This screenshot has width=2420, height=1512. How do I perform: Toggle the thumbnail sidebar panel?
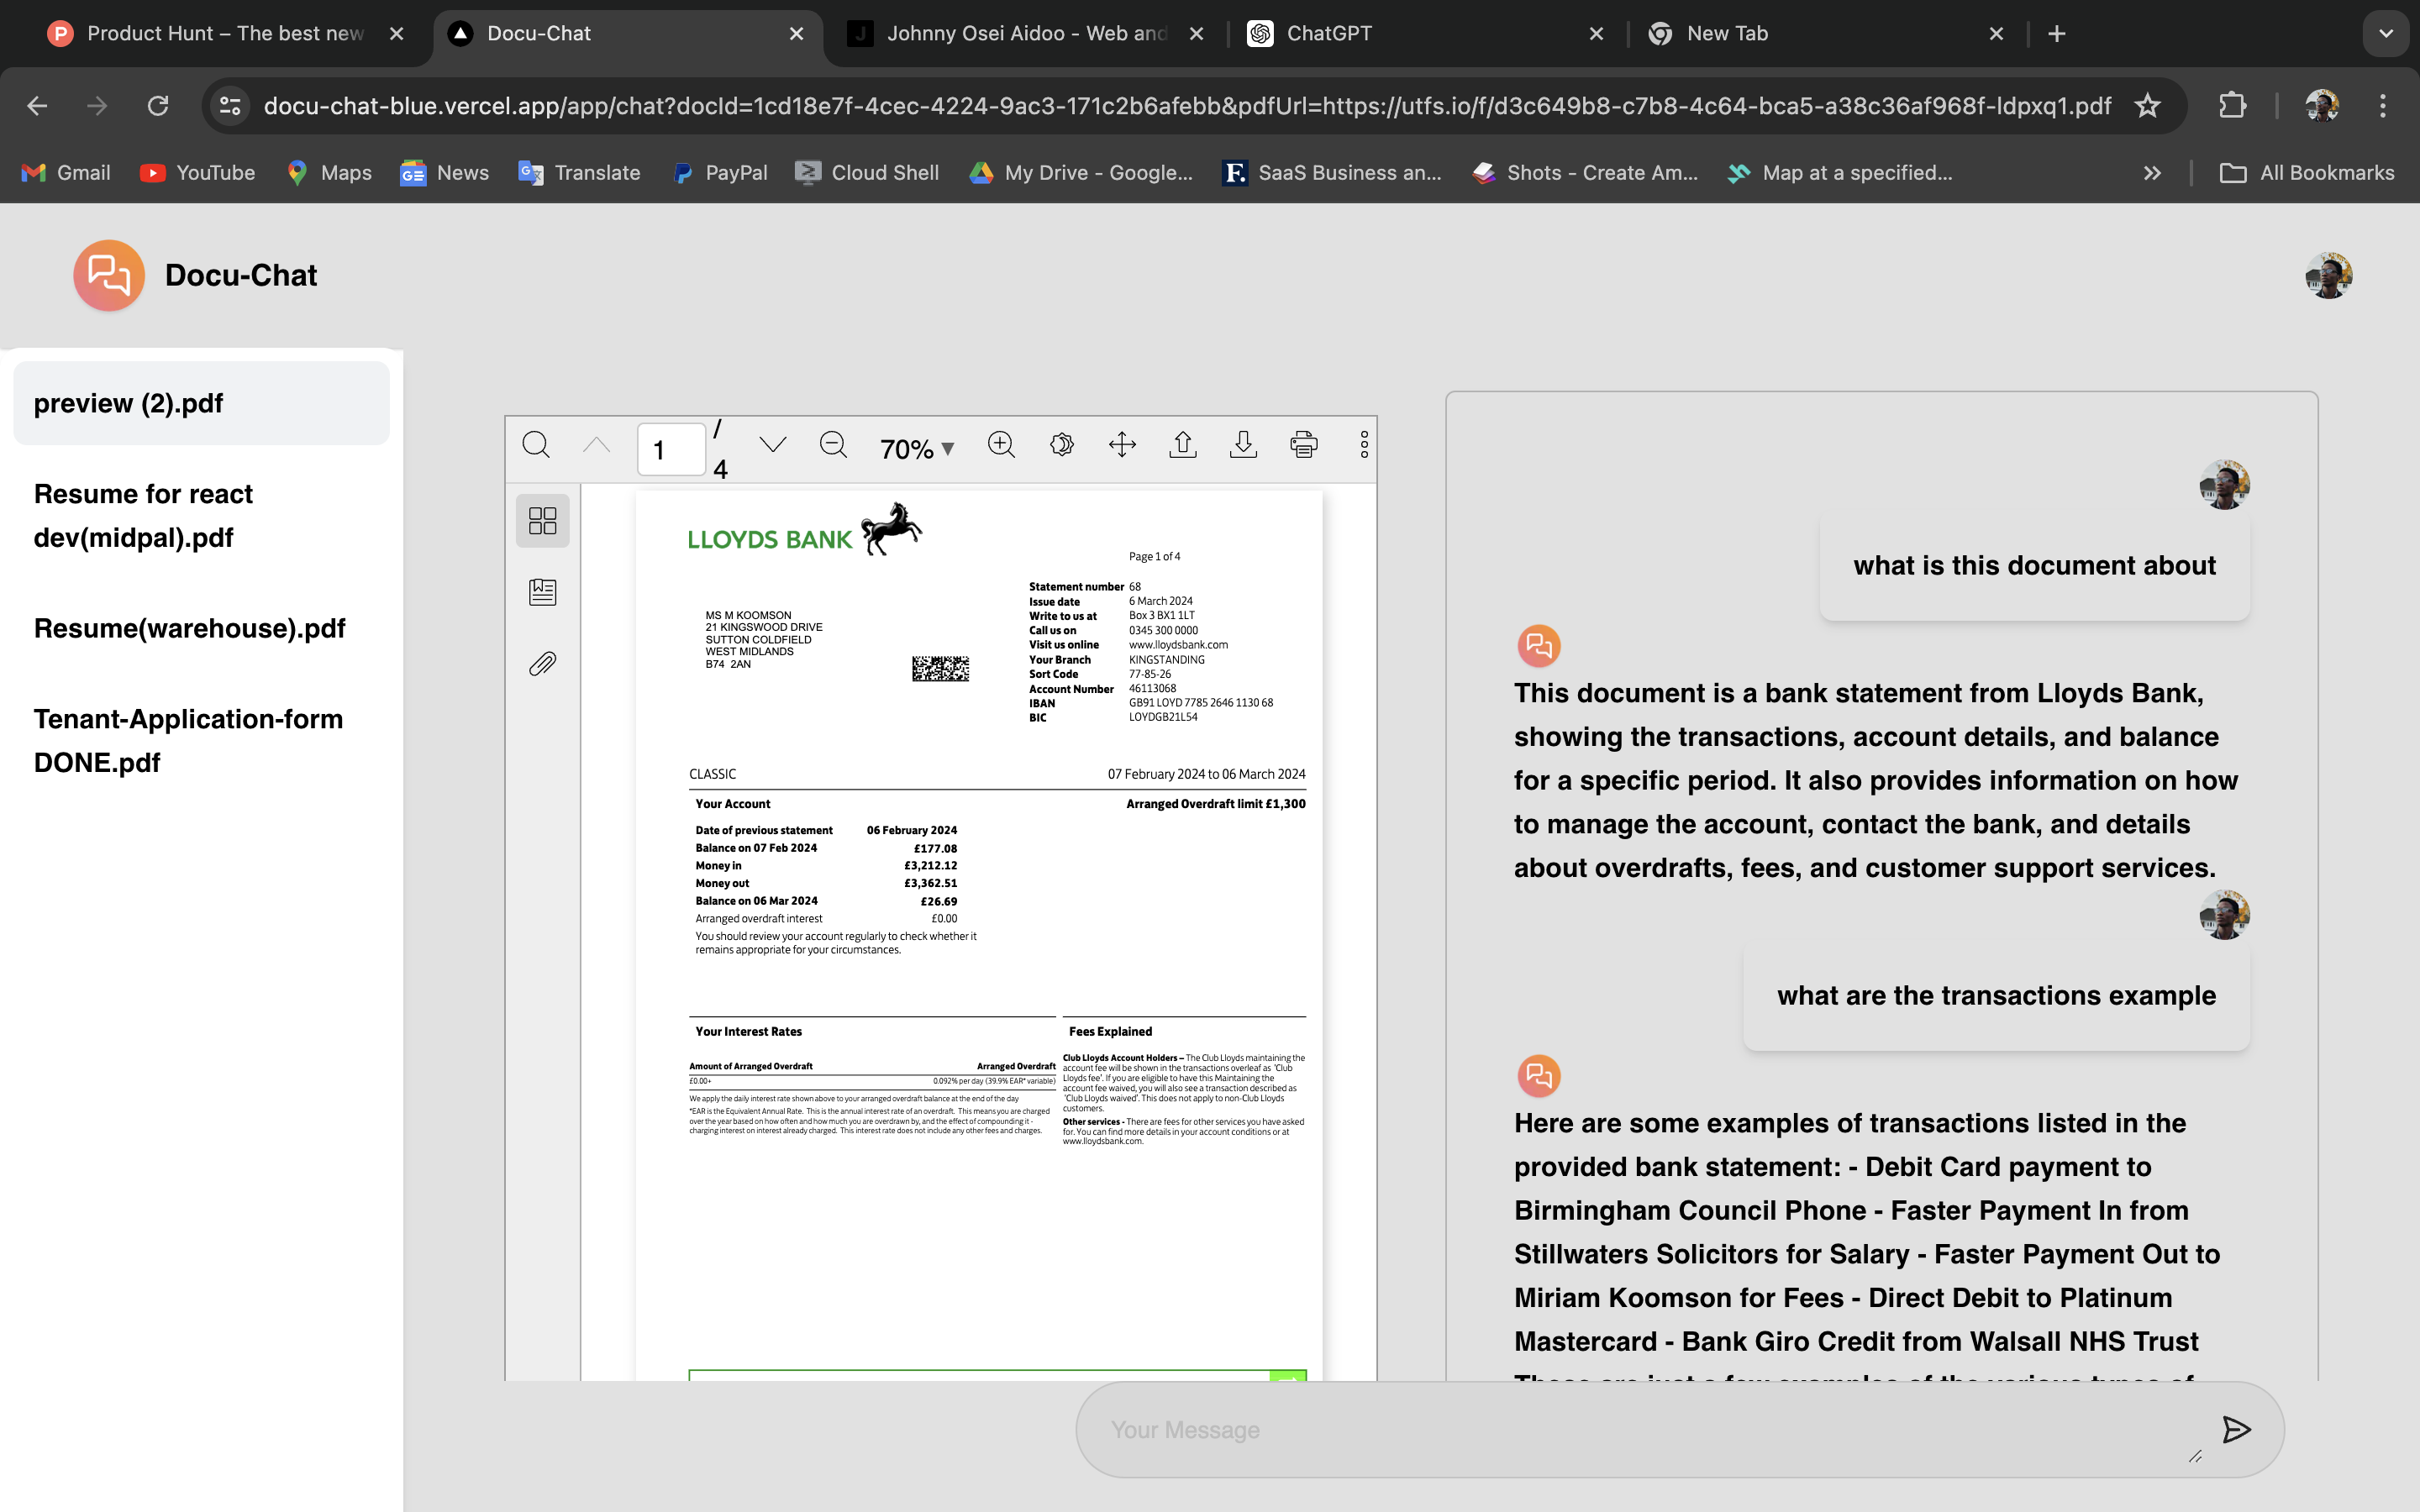pos(543,520)
